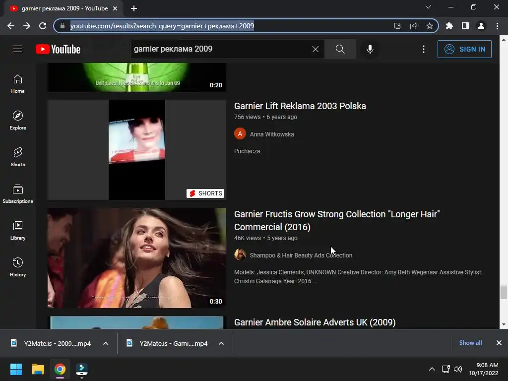508x381 pixels.
Task: Open Chrome profile icon
Action: 481,26
